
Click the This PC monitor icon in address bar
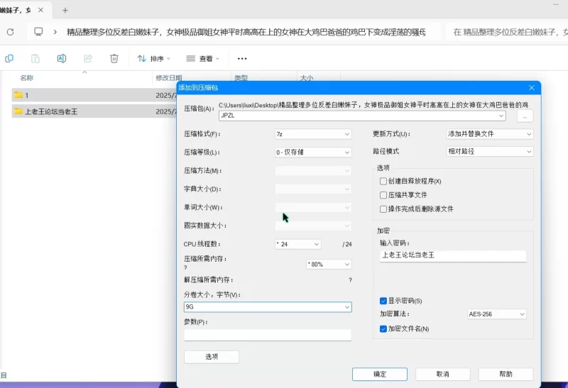point(38,32)
